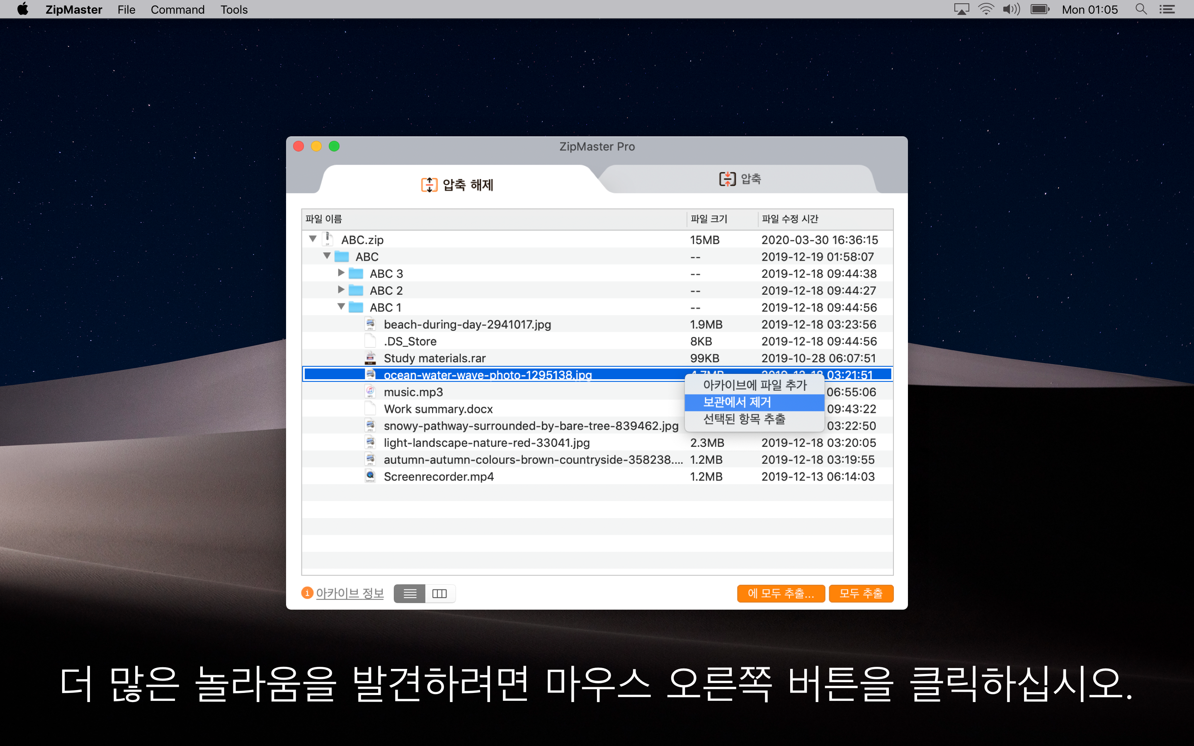The width and height of the screenshot is (1194, 746).
Task: Click the Study materials.rar archive icon
Action: [x=371, y=358]
